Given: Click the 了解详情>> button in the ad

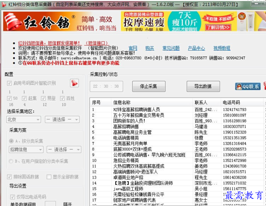Looking at the screenshot, I should 218,27.
